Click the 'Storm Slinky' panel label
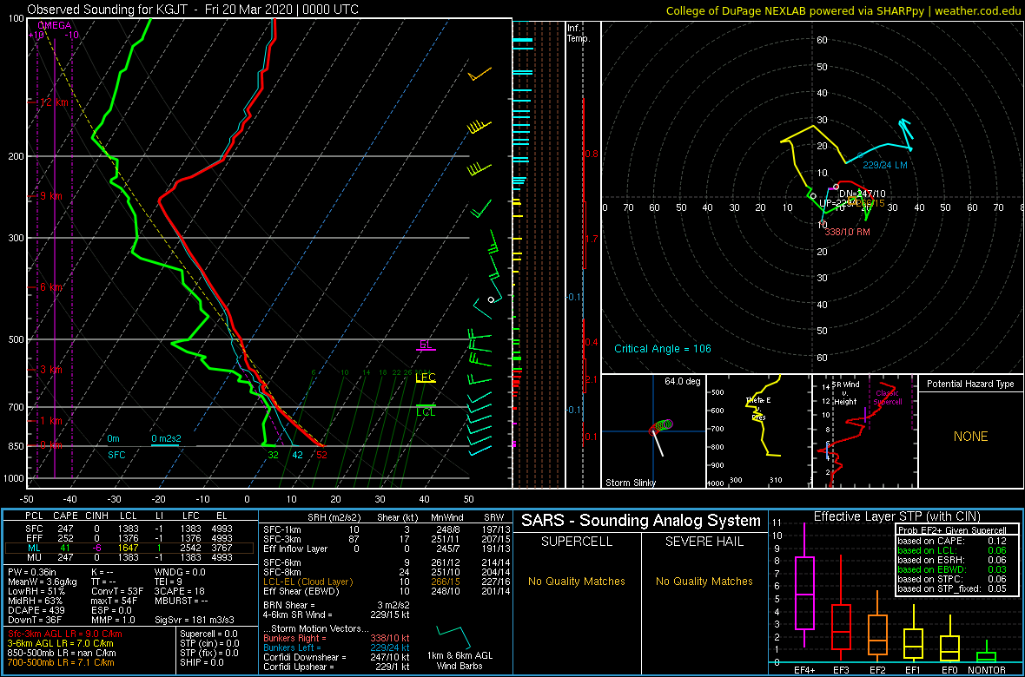 coord(629,483)
